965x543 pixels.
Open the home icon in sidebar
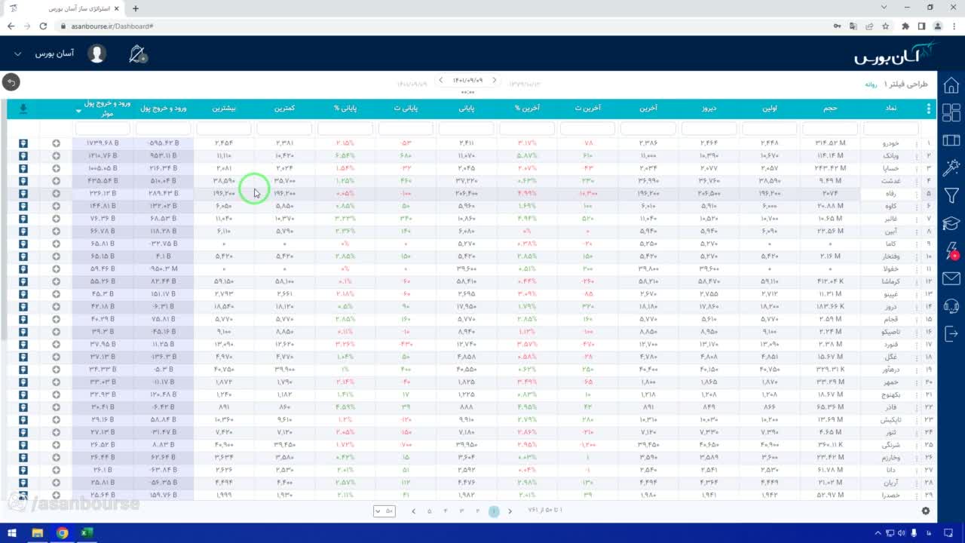(x=951, y=85)
